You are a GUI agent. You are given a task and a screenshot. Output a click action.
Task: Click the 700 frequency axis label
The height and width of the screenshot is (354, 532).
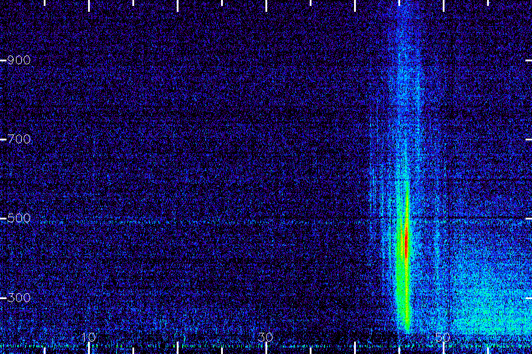(x=19, y=139)
